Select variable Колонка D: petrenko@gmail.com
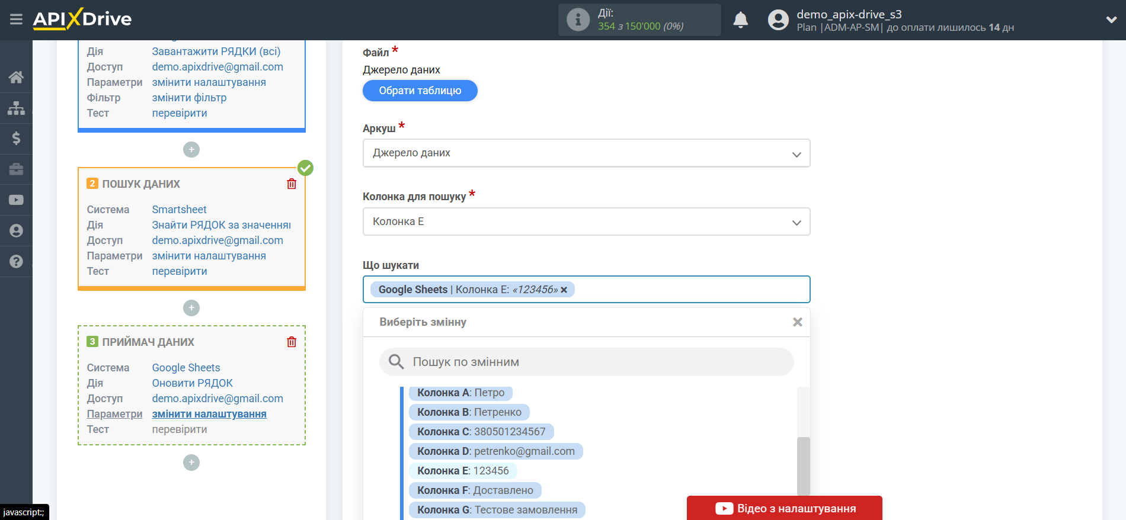This screenshot has width=1126, height=520. click(x=496, y=451)
